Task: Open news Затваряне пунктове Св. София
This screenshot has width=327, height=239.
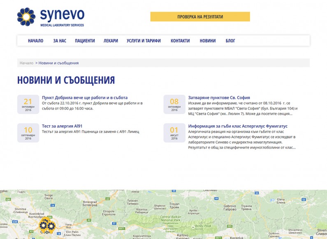Action: tap(219, 97)
